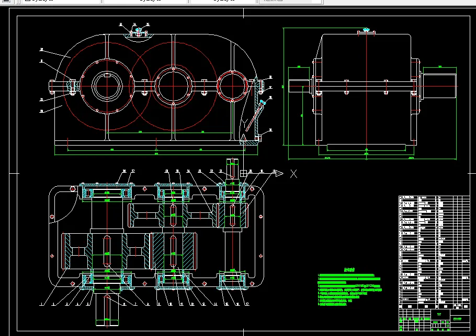Select part balloon 17 above the section view
Screen dimensions: 476x336
133,171
